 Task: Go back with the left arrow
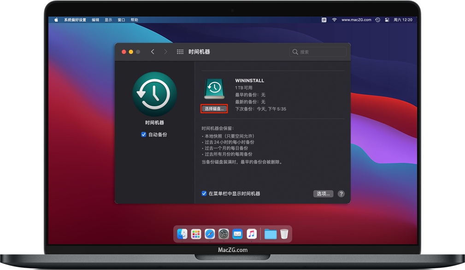tap(153, 52)
